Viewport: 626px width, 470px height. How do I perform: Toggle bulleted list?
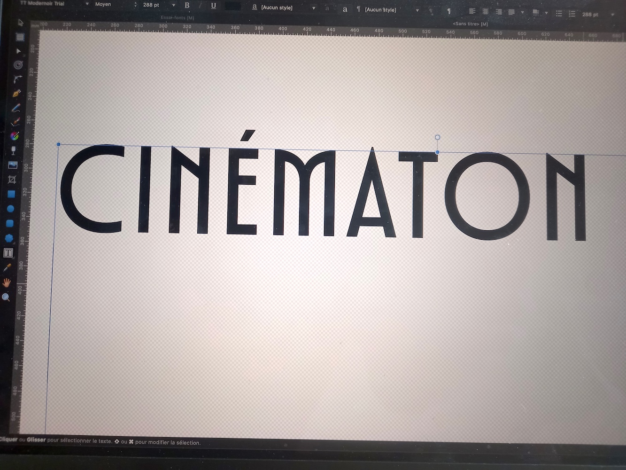coord(559,14)
